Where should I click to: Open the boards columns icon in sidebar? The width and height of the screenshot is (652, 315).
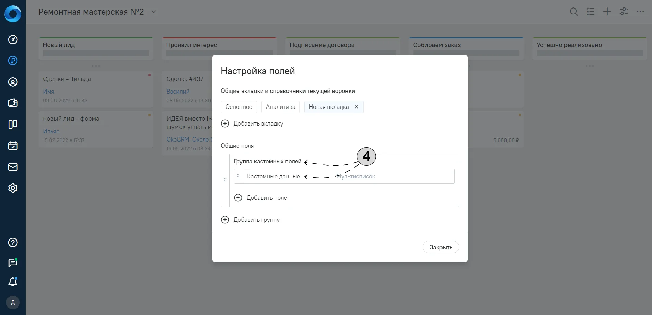(x=13, y=125)
